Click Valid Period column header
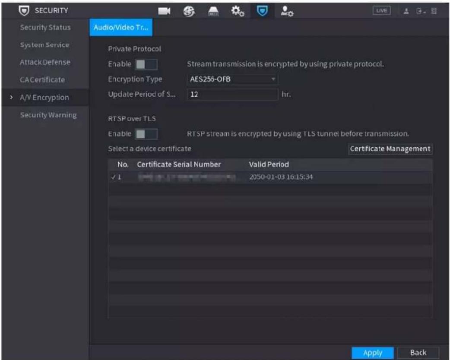Screen dimensions: 450x360 tap(269, 164)
